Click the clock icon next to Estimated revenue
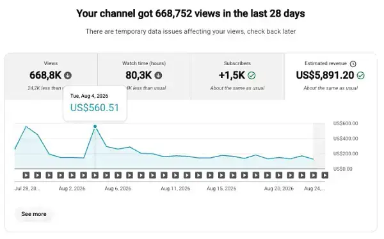 (x=353, y=64)
